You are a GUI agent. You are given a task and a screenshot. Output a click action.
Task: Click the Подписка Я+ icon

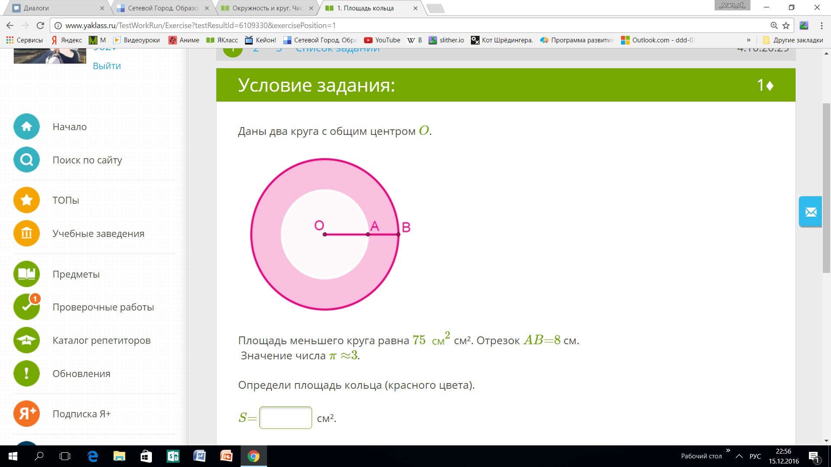tap(26, 414)
